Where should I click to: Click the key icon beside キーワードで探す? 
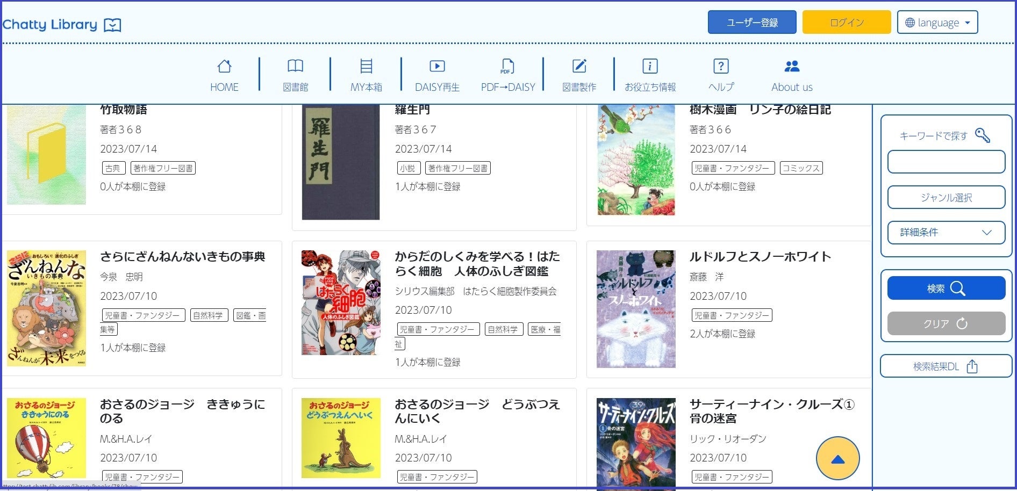click(982, 135)
